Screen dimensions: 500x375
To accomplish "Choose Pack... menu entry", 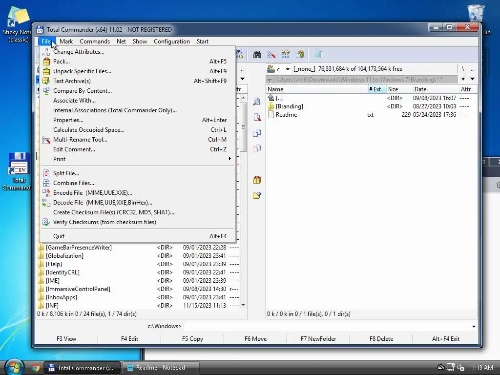I will 137,61.
